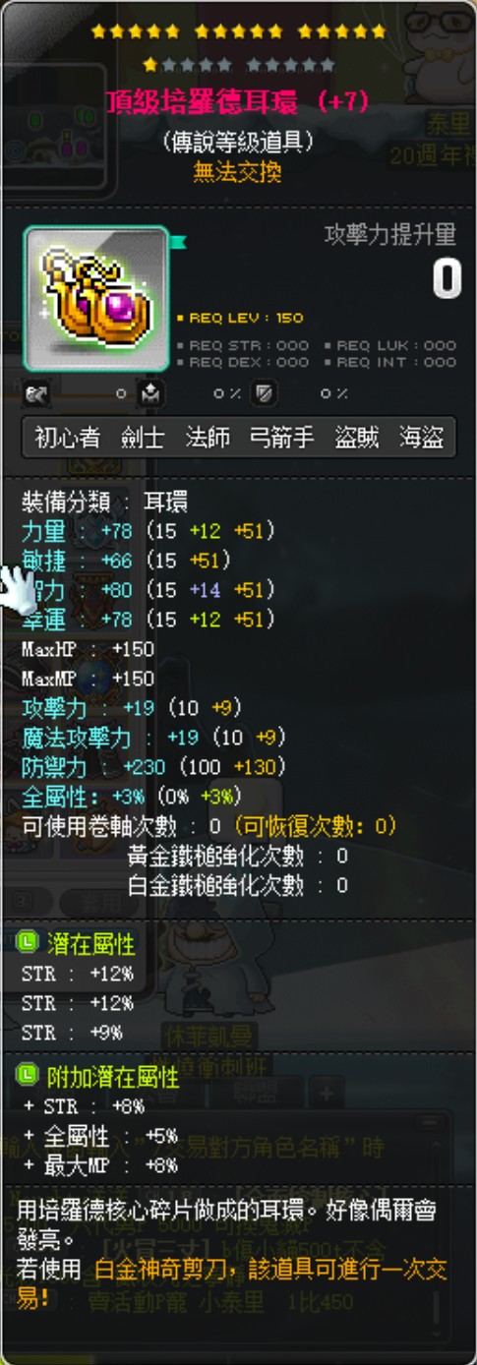Click the item name 頂級培羅德耳環 (+7)
The height and width of the screenshot is (1365, 477).
[x=239, y=102]
